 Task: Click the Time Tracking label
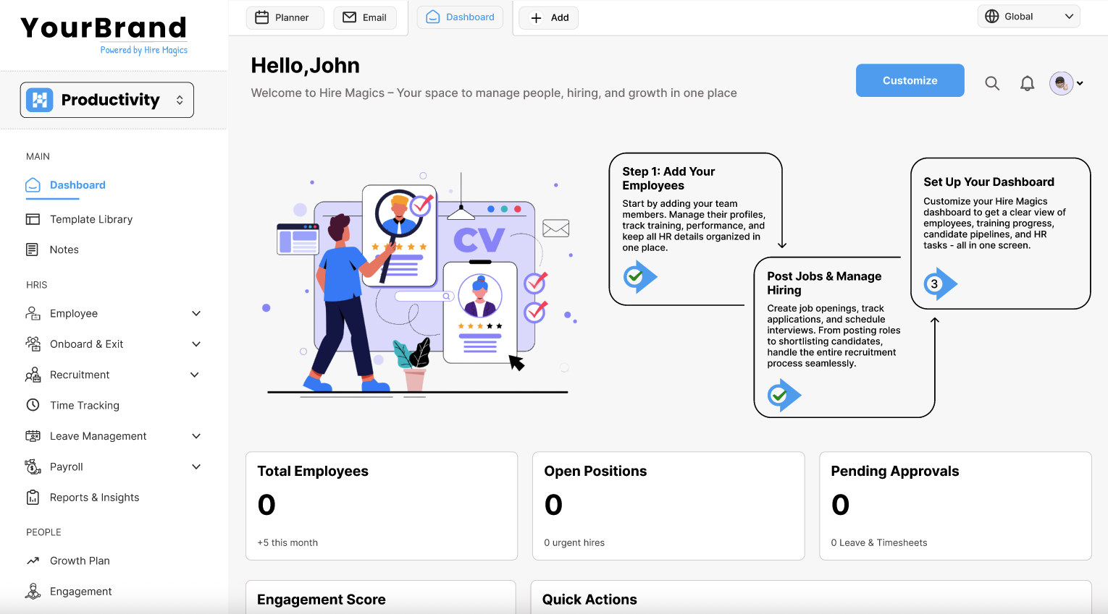pos(85,405)
